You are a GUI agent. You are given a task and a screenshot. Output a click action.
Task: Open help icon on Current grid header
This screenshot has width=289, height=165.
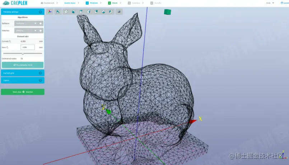point(40,73)
